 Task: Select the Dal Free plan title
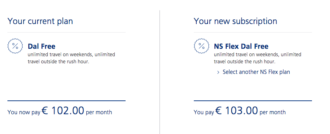(x=41, y=46)
